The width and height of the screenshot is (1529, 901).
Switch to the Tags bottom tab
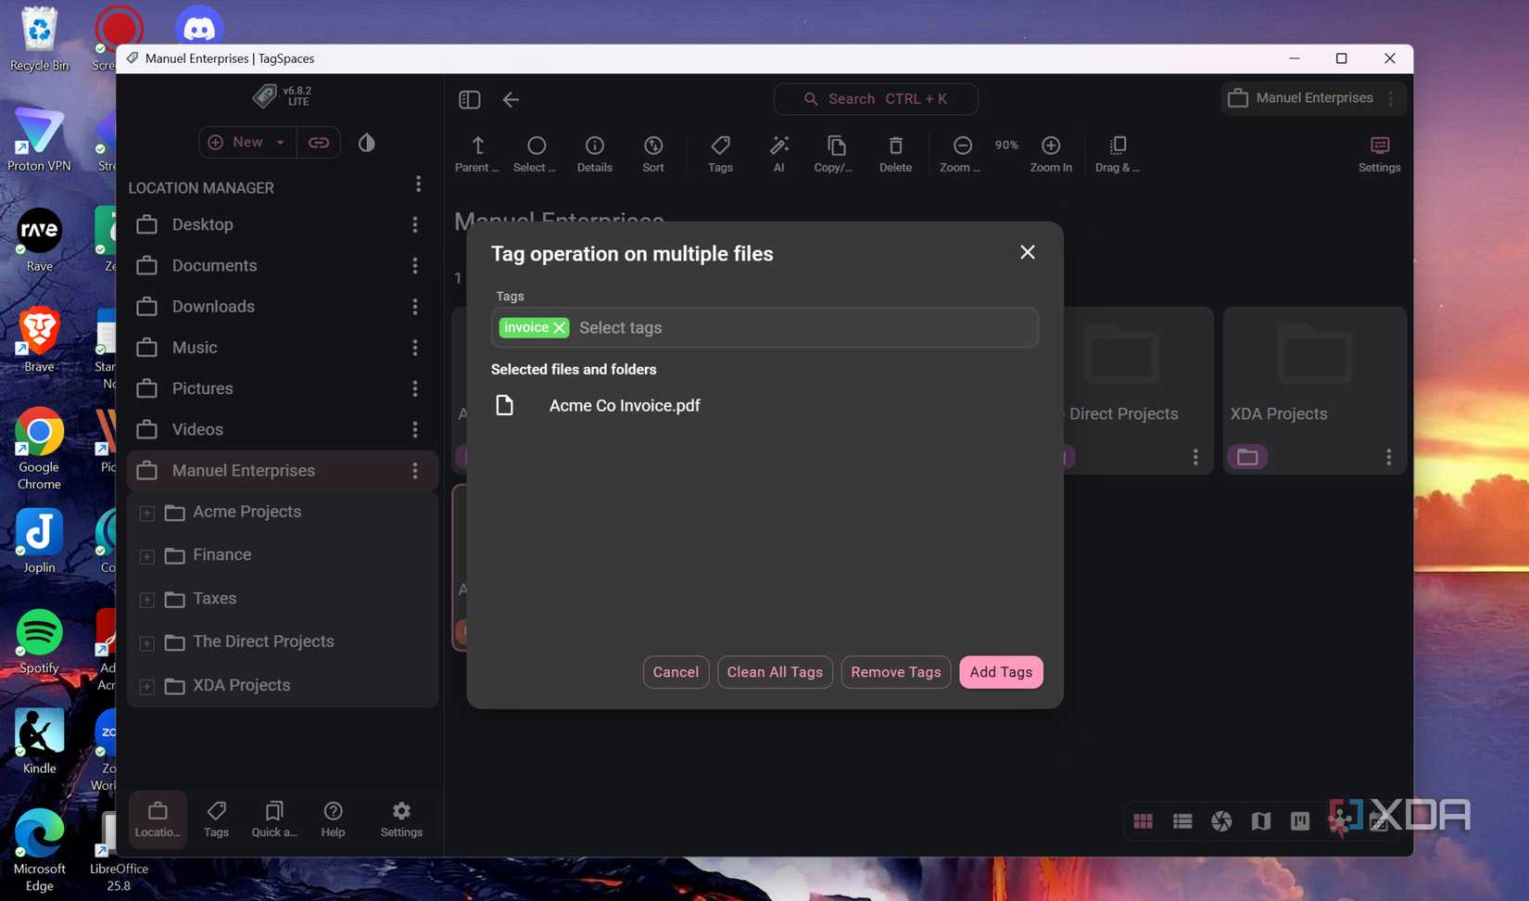coord(216,819)
